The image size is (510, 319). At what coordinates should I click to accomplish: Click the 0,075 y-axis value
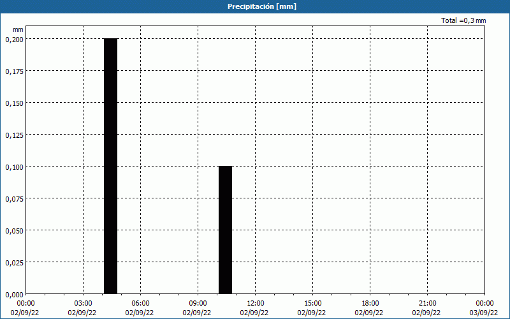tap(14, 199)
